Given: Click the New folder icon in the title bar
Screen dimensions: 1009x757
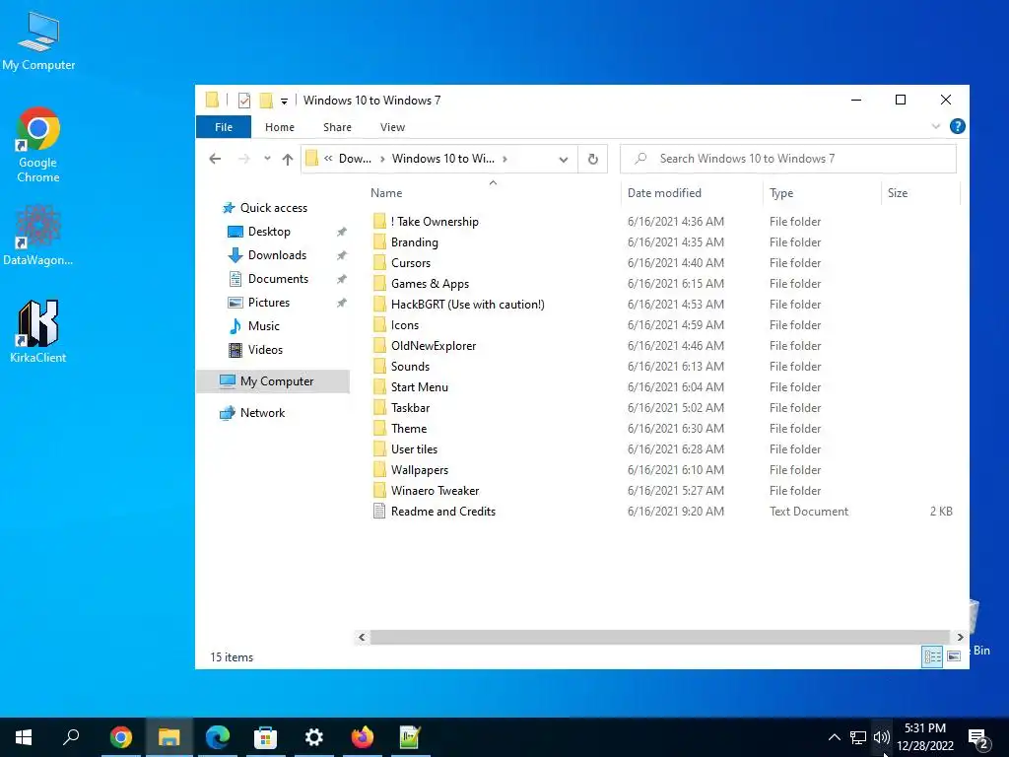Looking at the screenshot, I should [x=266, y=101].
